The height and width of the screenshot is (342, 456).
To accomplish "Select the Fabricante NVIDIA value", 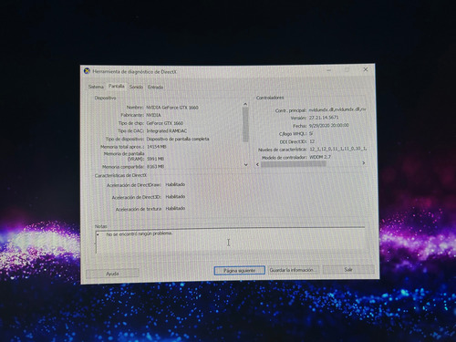I will click(153, 115).
